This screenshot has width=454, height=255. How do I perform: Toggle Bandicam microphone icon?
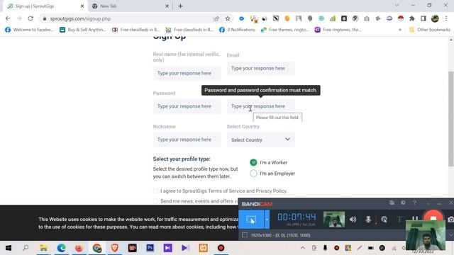(368, 220)
